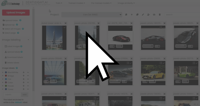Click the add button next to Labels field
The height and width of the screenshot is (106, 200).
[x=24, y=95]
